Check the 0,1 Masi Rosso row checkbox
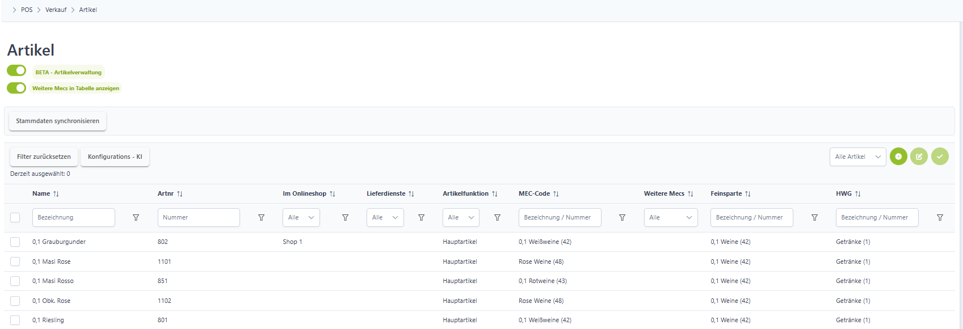This screenshot has width=963, height=329. pyautogui.click(x=15, y=281)
